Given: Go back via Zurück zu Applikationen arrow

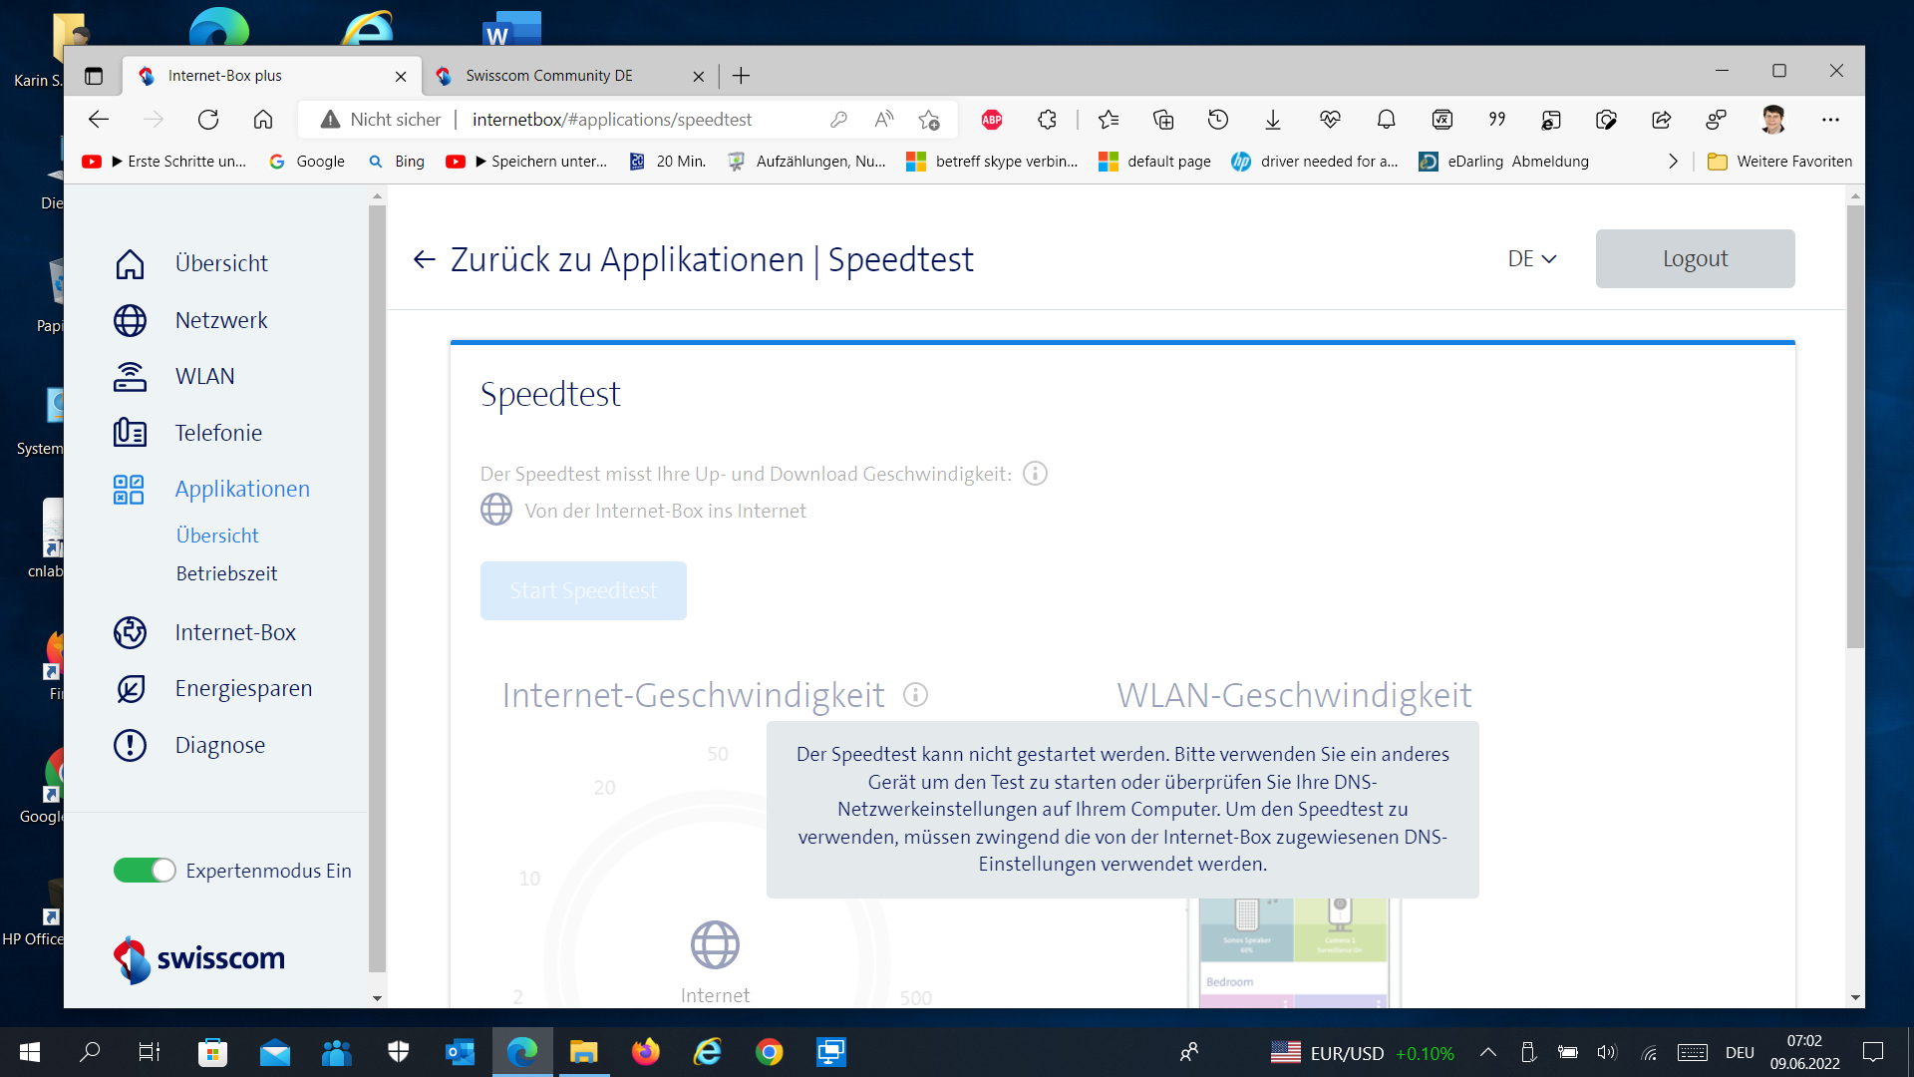Looking at the screenshot, I should point(424,258).
